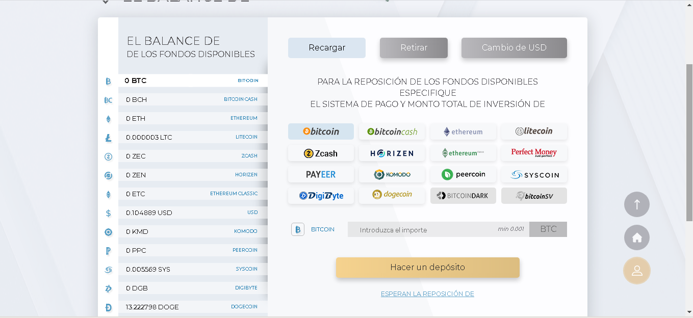Click Hacer un depósito button
The height and width of the screenshot is (318, 693).
click(427, 268)
